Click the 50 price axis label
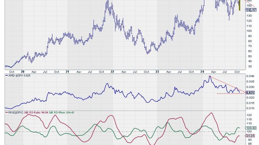The image size is (259, 145). pos(250,56)
